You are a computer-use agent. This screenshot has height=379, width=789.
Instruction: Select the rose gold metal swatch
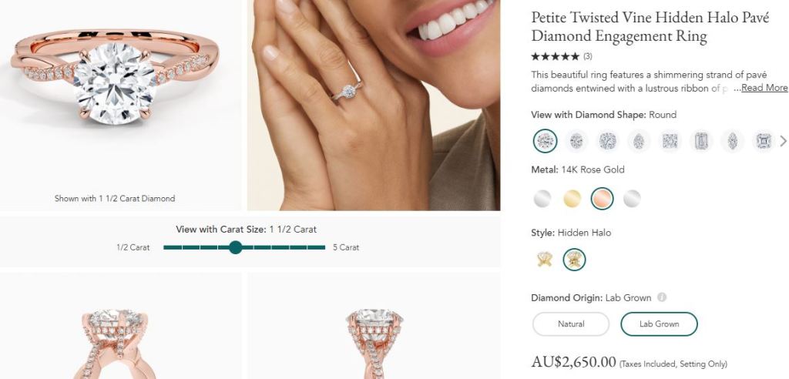[x=602, y=199]
